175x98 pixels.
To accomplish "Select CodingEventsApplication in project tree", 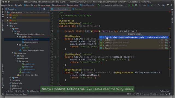I will [33, 50].
